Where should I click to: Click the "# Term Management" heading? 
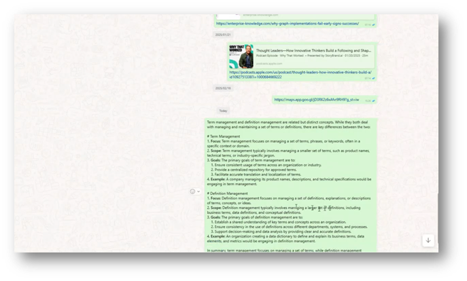point(224,136)
